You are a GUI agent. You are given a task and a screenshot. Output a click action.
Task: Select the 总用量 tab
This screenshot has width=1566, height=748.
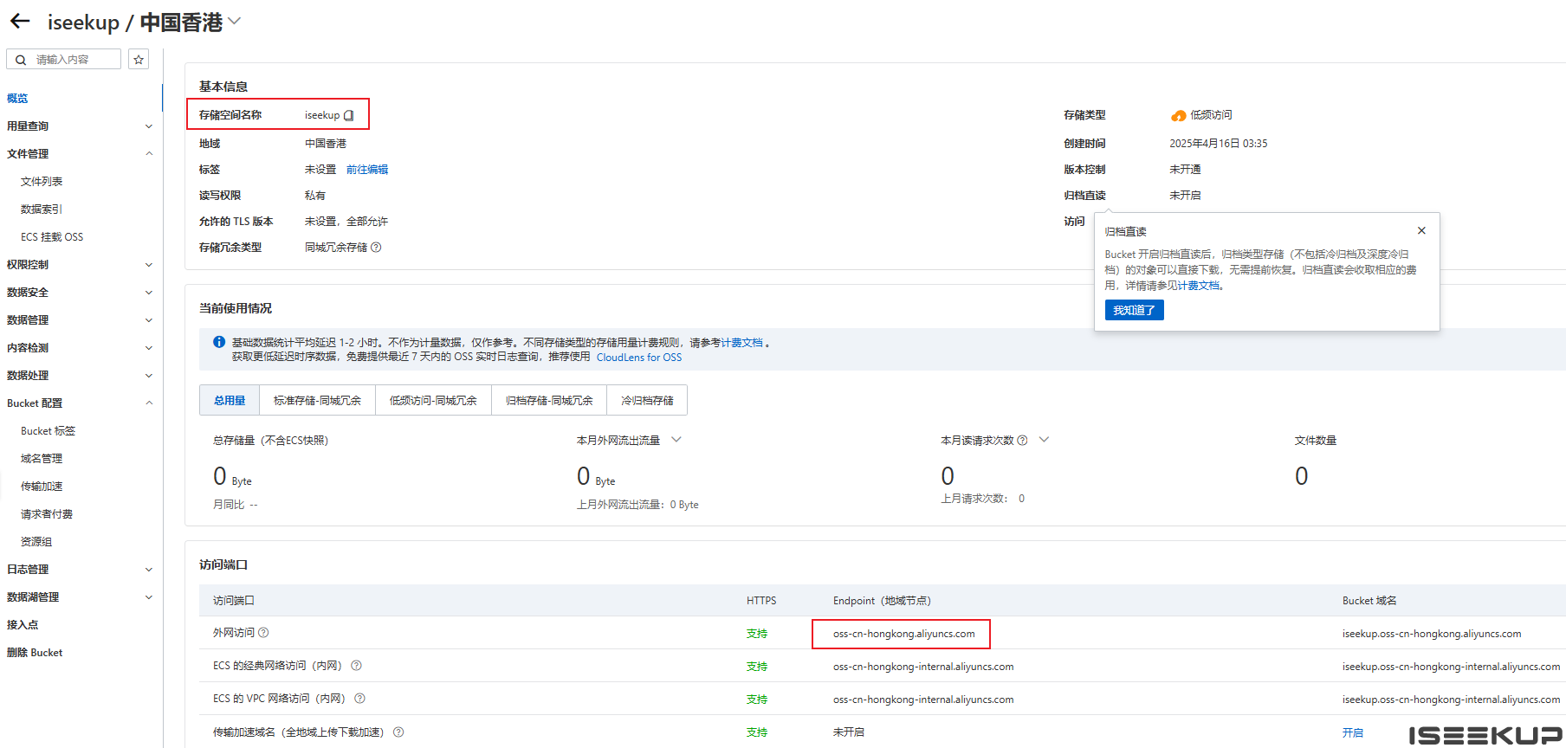(x=230, y=401)
